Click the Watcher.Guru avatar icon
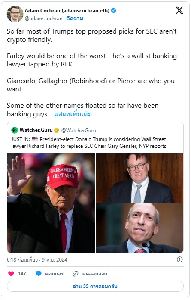The width and height of the screenshot is (191, 300). pos(15,130)
